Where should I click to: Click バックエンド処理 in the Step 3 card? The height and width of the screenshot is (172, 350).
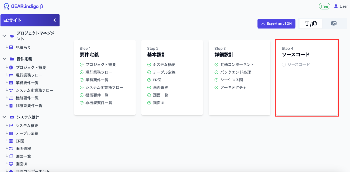click(235, 72)
